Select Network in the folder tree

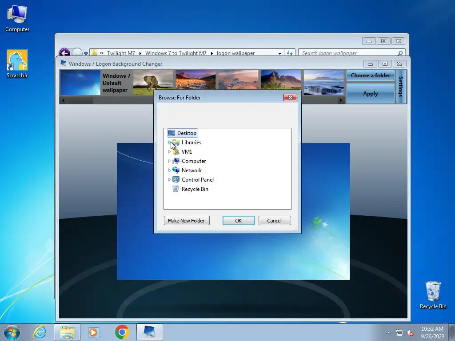(x=192, y=170)
